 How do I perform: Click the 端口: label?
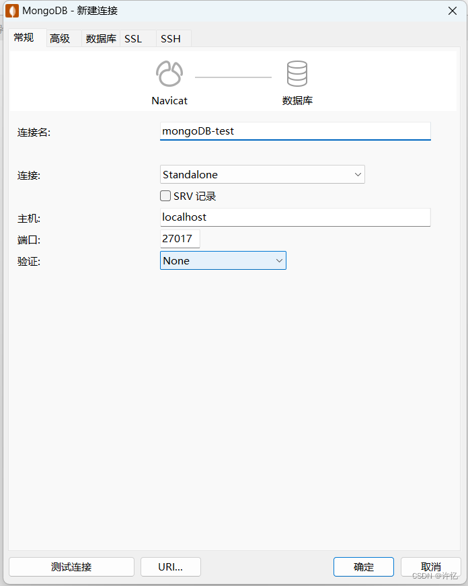29,240
